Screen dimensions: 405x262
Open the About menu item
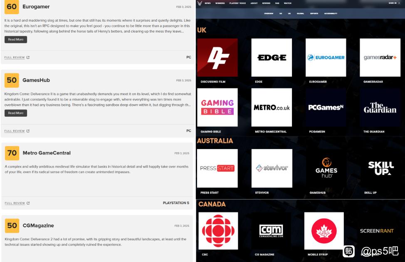[254, 3]
